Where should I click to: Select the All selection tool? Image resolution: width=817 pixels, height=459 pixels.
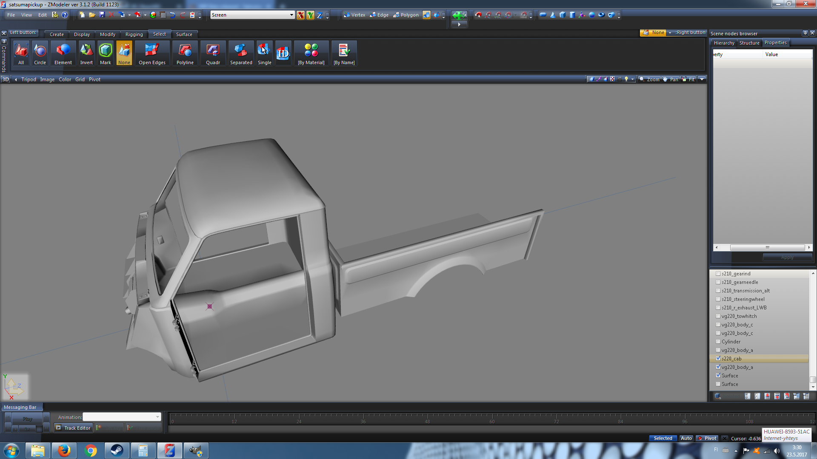21,54
